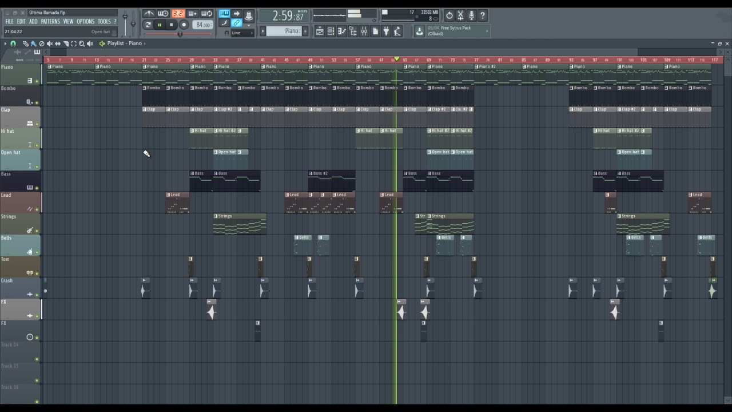Open the Patterns menu
Image resolution: width=732 pixels, height=412 pixels.
pyautogui.click(x=50, y=22)
